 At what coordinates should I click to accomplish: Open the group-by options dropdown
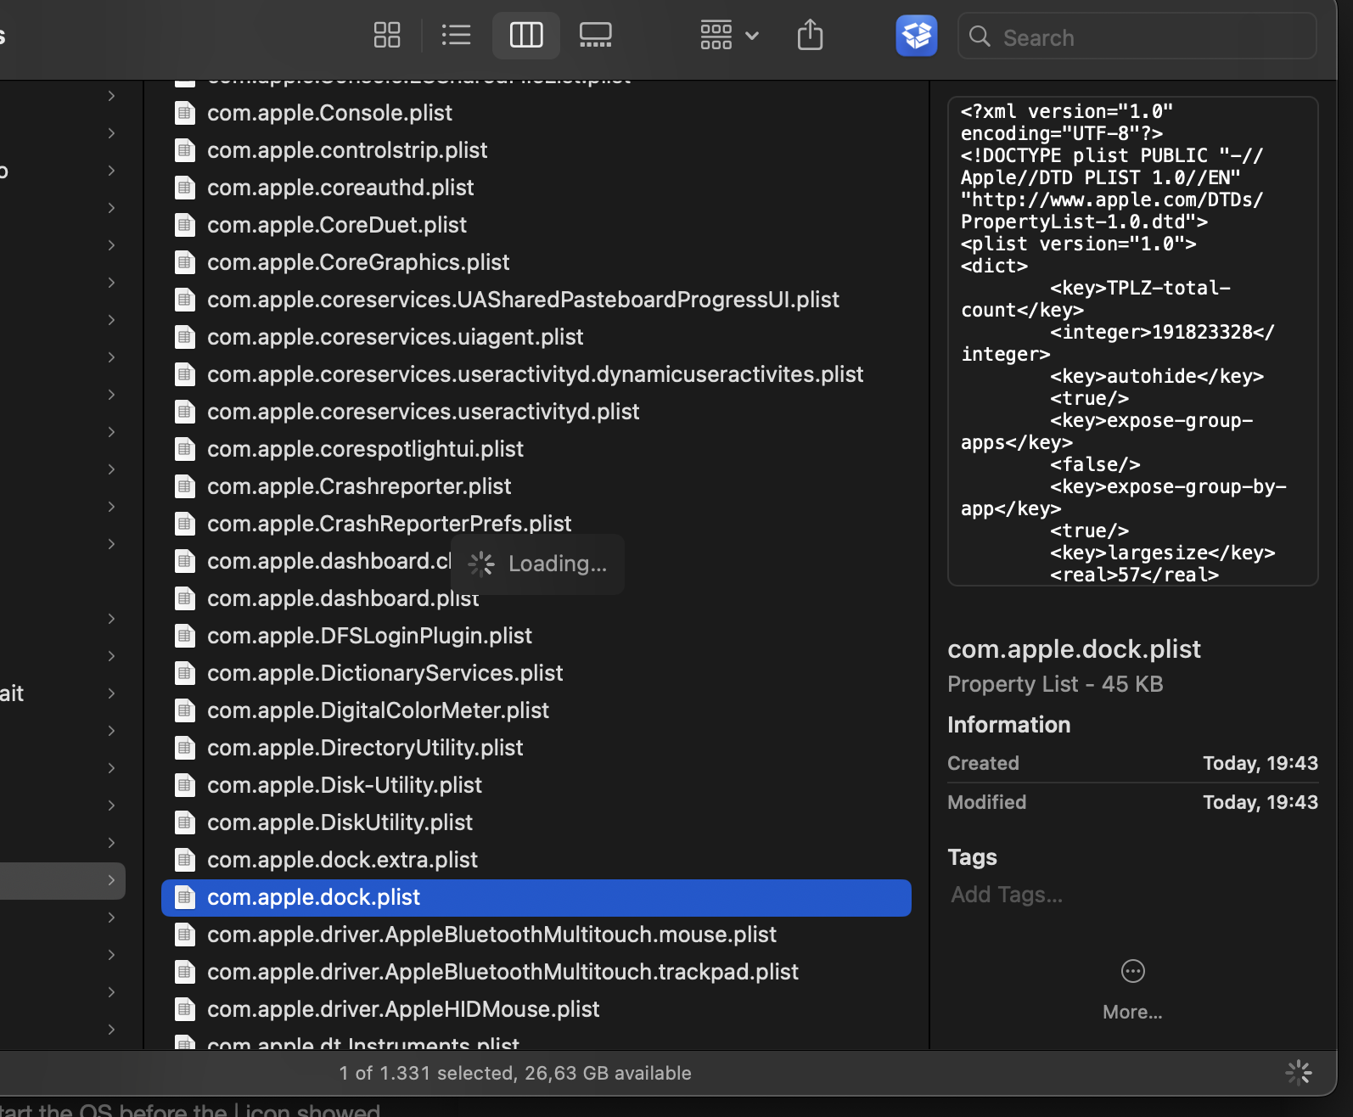coord(728,36)
